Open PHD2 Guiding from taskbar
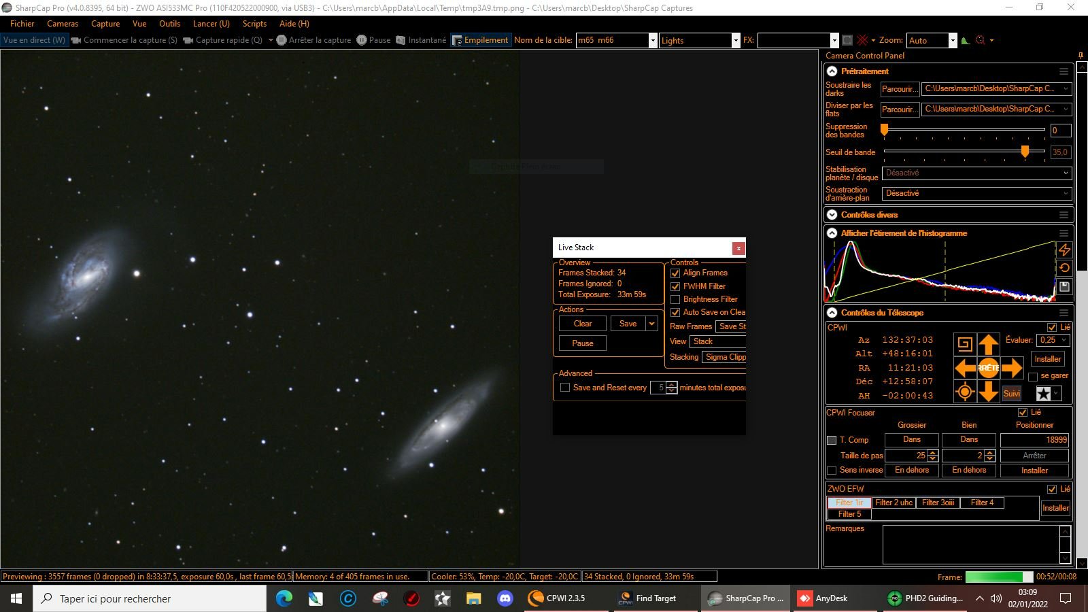The width and height of the screenshot is (1088, 612). pos(926,598)
